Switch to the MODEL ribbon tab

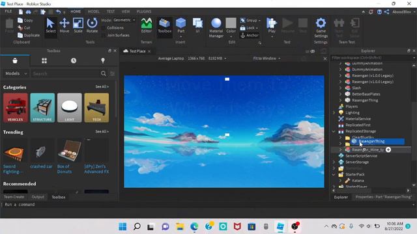(93, 12)
